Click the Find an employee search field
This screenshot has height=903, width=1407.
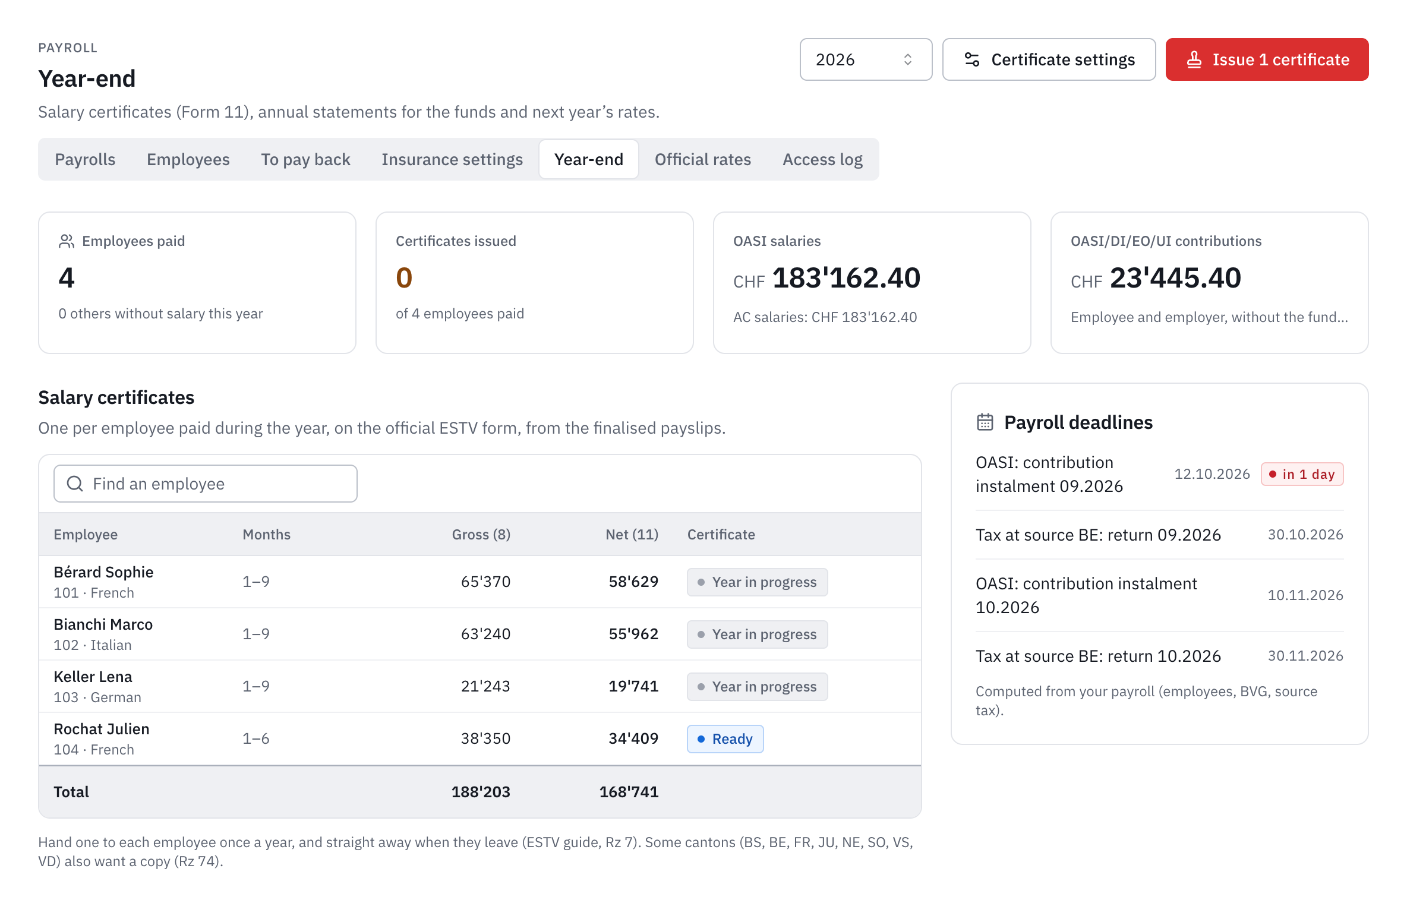tap(206, 484)
